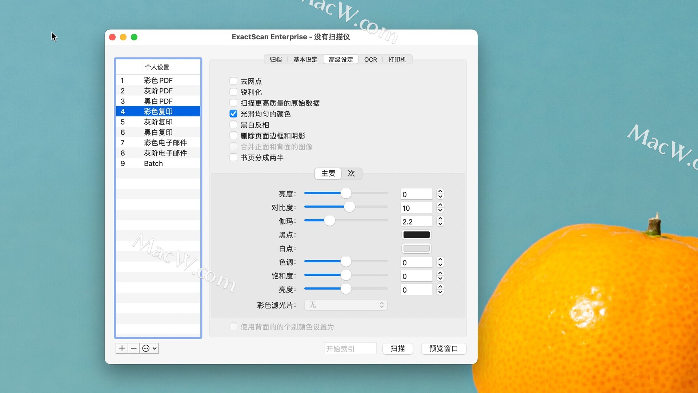Click the 色调 value field
Image resolution: width=698 pixels, height=393 pixels.
(x=416, y=262)
